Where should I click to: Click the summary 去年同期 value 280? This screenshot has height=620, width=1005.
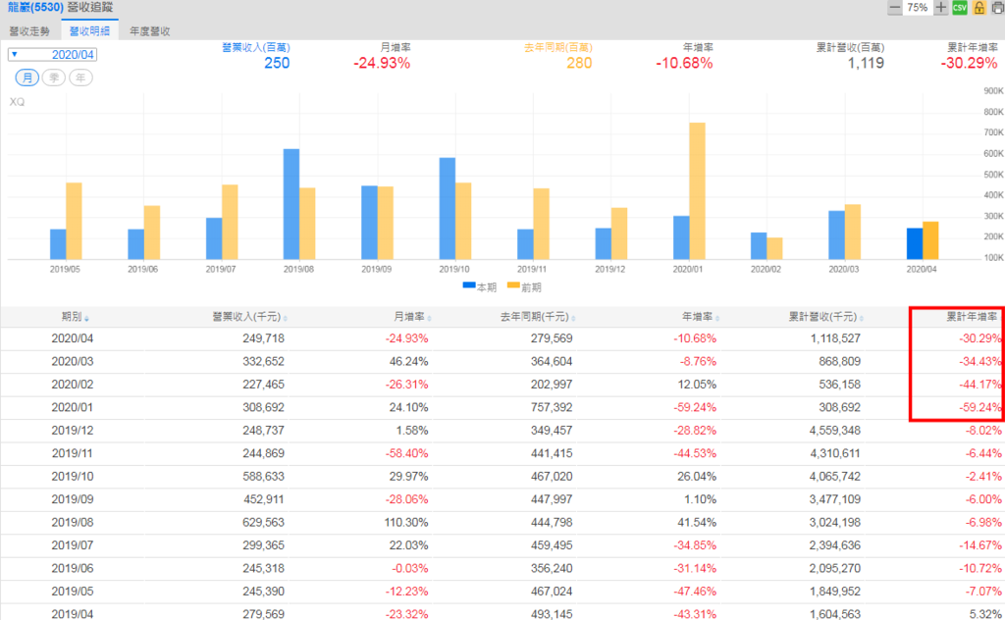click(579, 63)
